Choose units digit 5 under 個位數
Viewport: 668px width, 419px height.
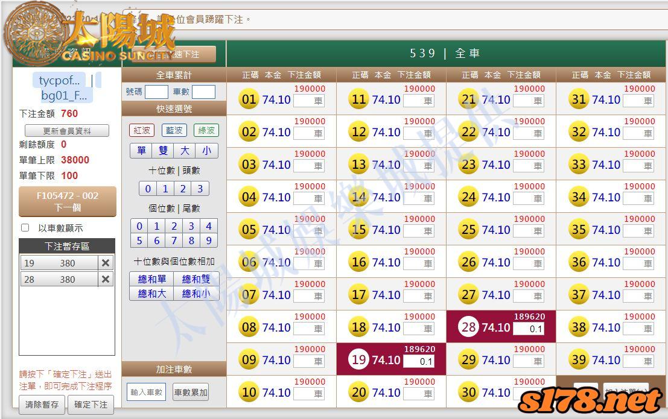[139, 241]
